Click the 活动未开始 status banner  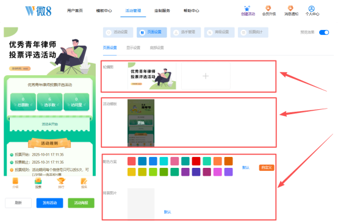pos(50,124)
